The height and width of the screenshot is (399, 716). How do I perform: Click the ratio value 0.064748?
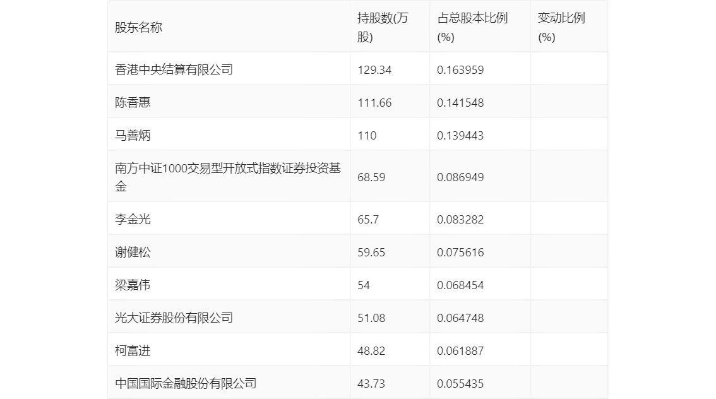460,318
